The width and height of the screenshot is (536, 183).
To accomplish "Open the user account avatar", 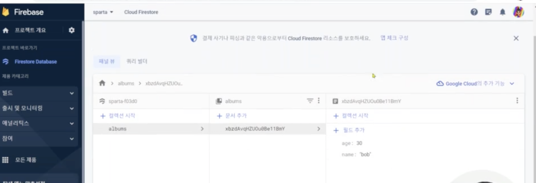I will coord(519,12).
